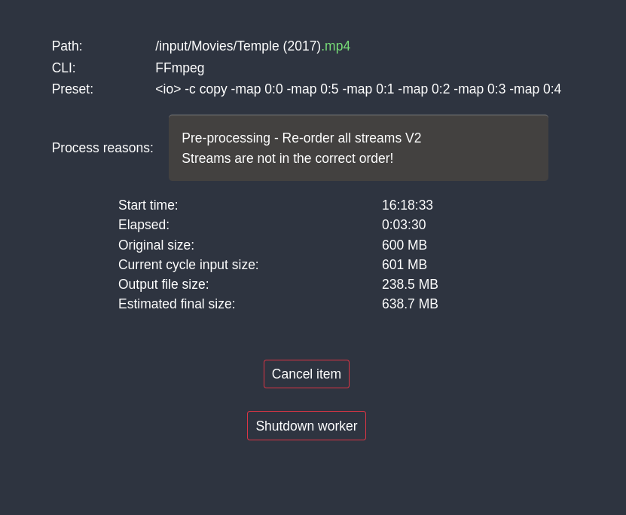Click the Estimated final size 638.7 MB

410,304
